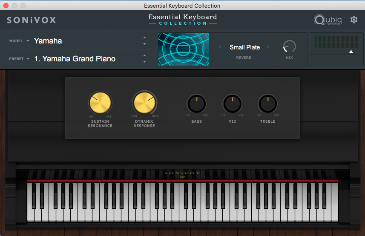Click the Small Plate reverb name
This screenshot has height=236, width=365.
click(244, 47)
